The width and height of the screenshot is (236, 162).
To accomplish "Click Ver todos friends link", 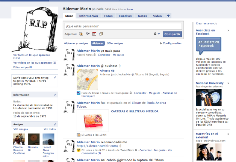I will click(50, 129).
